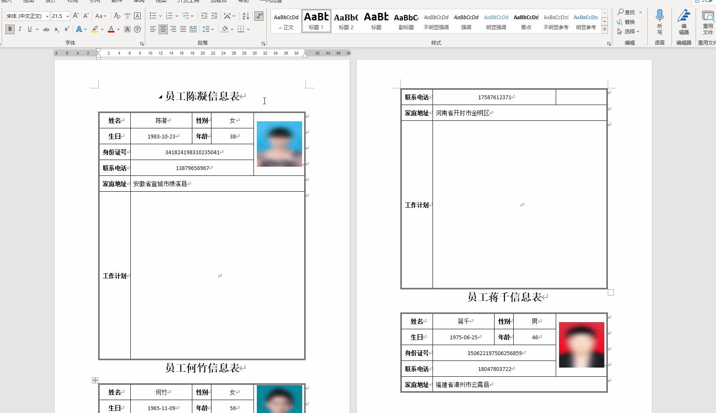Click the Subscript icon
This screenshot has width=716, height=413.
coord(56,29)
